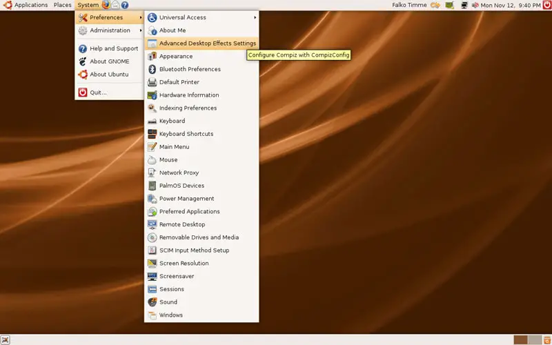Choose Quit... from the System menu
The height and width of the screenshot is (345, 552).
(110, 92)
